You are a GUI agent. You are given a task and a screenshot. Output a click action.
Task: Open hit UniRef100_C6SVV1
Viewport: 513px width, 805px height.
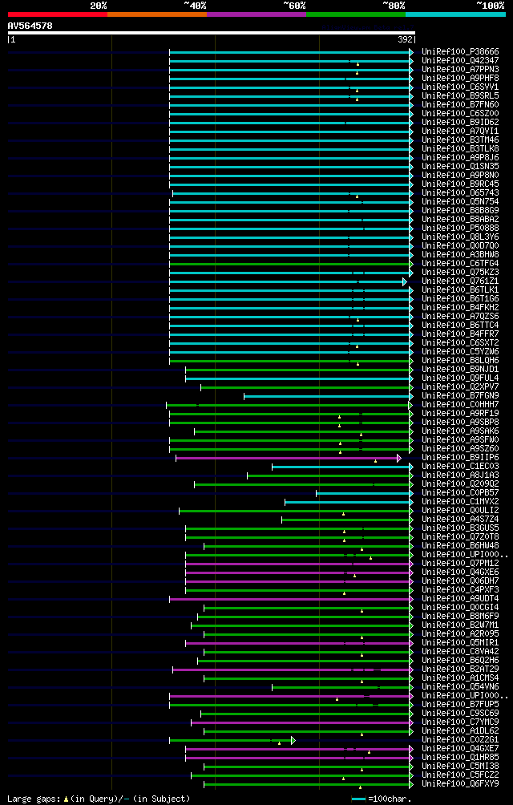(x=460, y=87)
